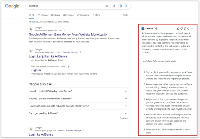Open Login Lanjutkan ke AdSense result

tap(48, 56)
